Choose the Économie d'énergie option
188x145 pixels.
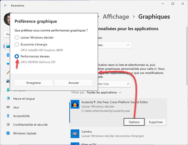pyautogui.click(x=17, y=44)
